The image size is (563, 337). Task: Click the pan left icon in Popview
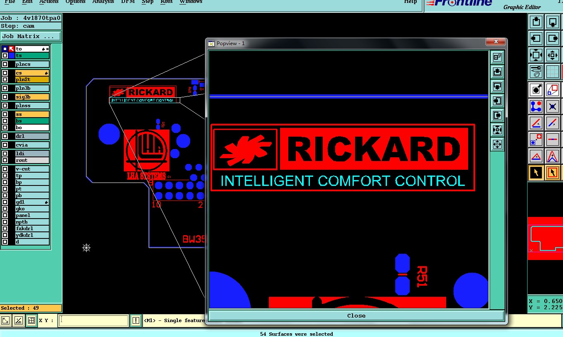tap(497, 101)
